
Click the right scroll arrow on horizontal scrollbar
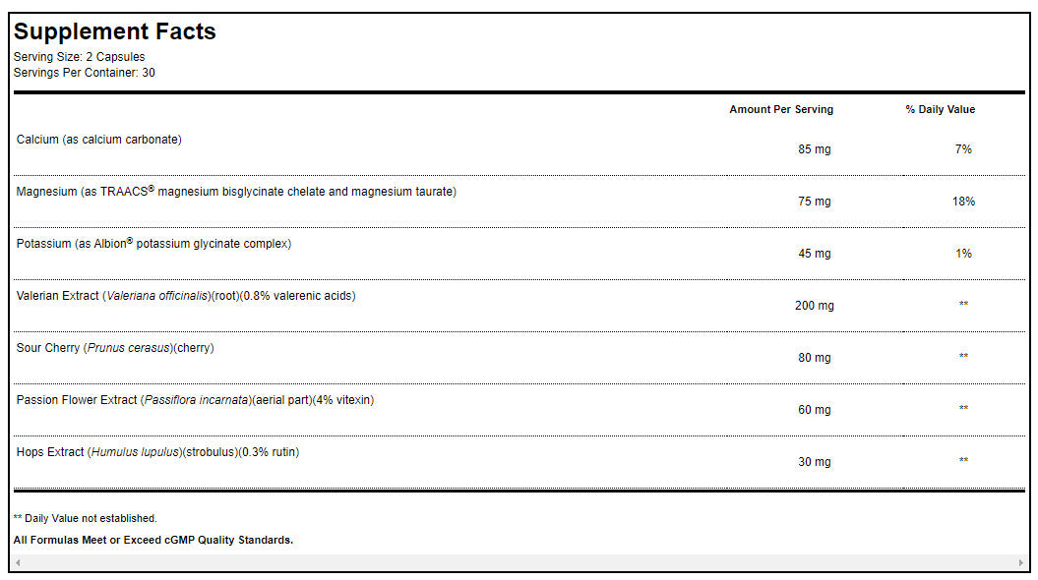(1020, 563)
